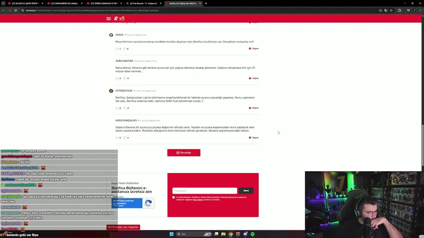
Task: Click 'FUTEBOLTUGA' commenter name
Action: tap(124, 91)
